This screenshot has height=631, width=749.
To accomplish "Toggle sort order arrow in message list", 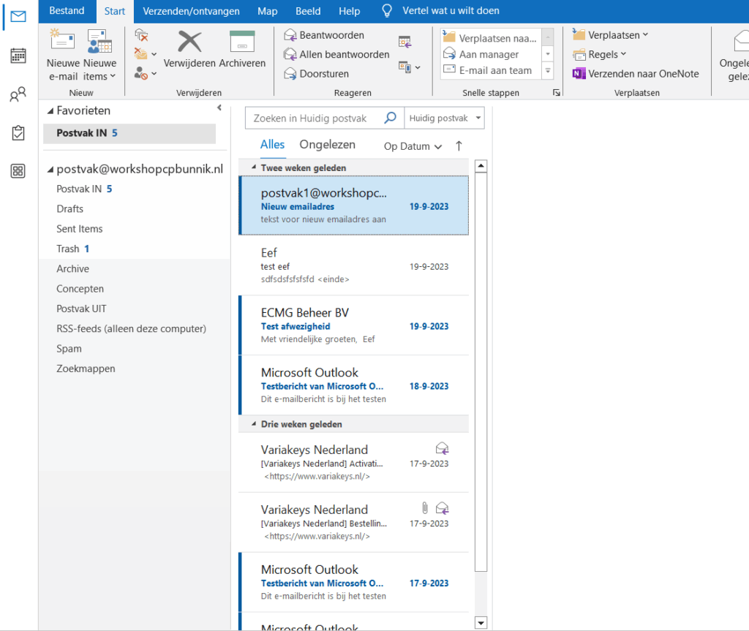I will [459, 146].
